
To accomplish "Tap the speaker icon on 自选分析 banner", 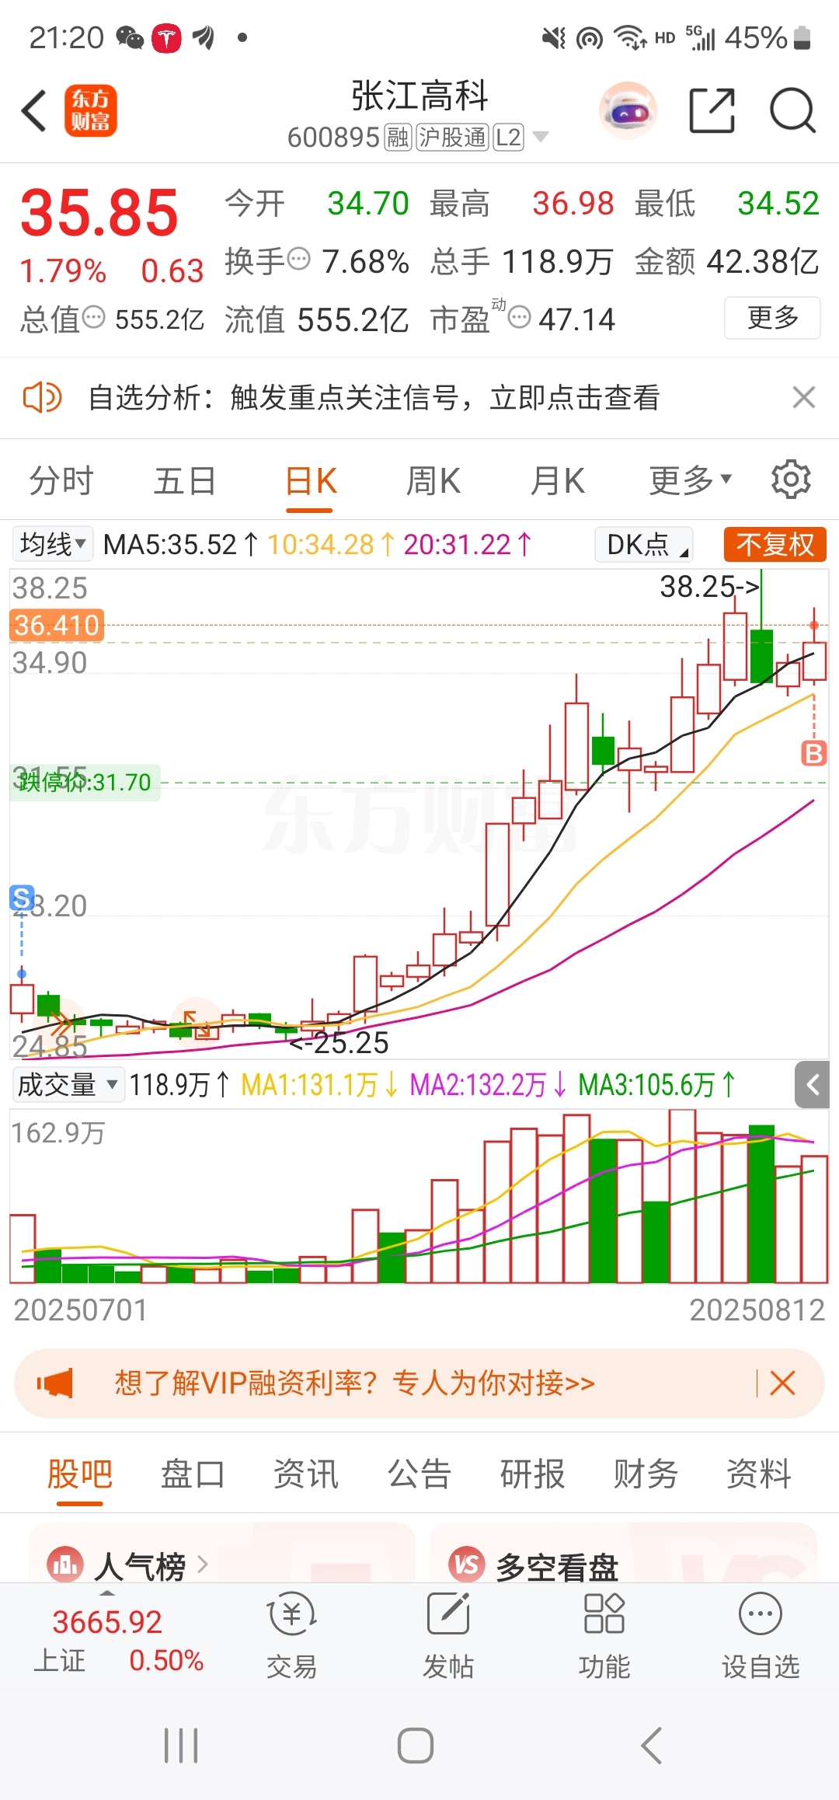I will point(42,397).
